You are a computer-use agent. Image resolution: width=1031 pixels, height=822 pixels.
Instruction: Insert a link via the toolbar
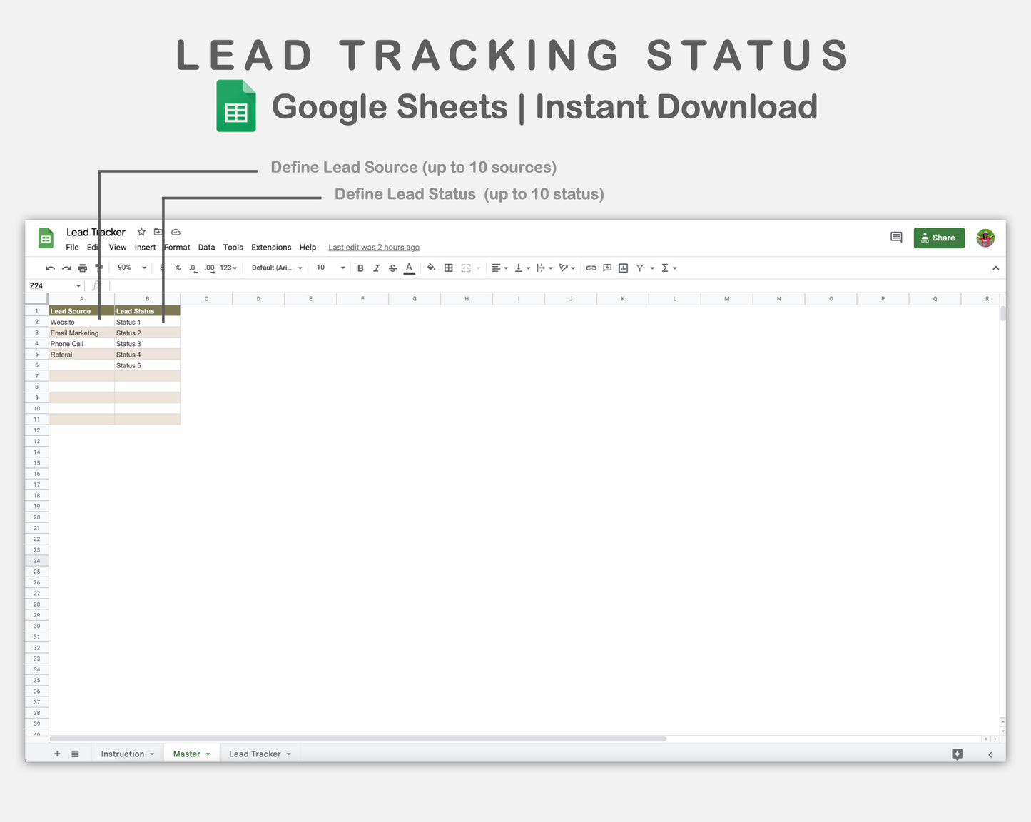(x=591, y=268)
